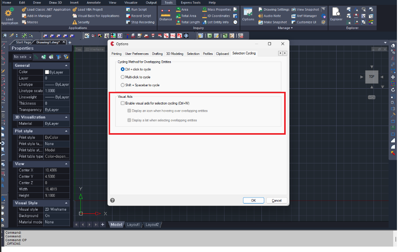Launch the Explorer tool in the ribbon

point(336,12)
